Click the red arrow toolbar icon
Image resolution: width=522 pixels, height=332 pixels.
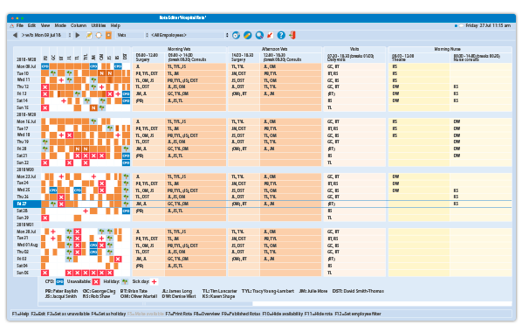(270, 35)
